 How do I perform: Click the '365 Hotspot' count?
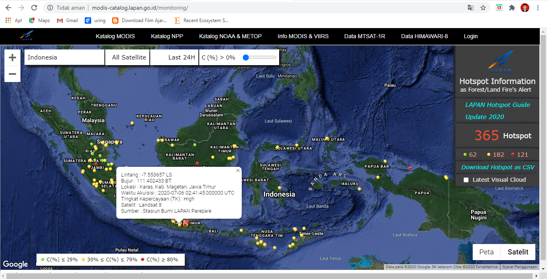(x=503, y=135)
